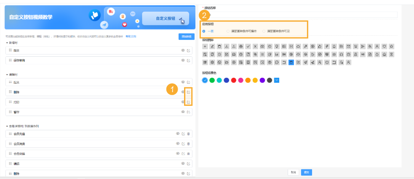
Task: Open edit for the 保存草稿 row
Action: point(189,60)
